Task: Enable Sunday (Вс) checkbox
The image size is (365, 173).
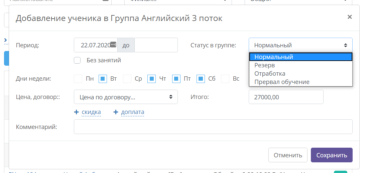Action: (x=225, y=79)
